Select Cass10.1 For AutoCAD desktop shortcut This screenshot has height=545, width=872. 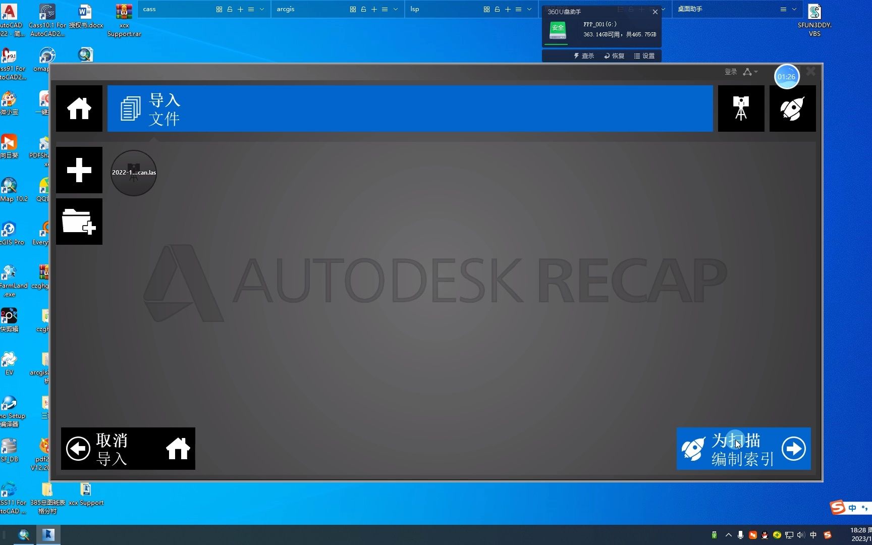[47, 20]
